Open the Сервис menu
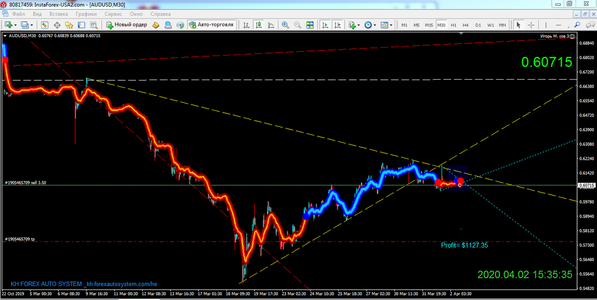This screenshot has width=597, height=300. click(113, 14)
